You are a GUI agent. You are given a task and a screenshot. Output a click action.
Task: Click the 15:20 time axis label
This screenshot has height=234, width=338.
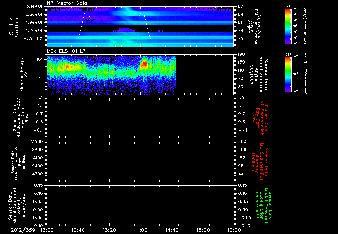click(x=203, y=230)
